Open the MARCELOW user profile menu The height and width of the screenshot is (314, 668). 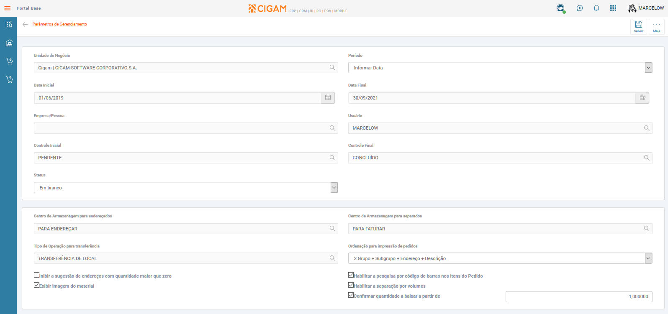tap(646, 8)
